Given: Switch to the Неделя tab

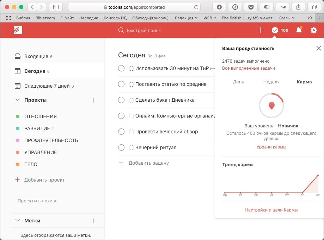Looking at the screenshot, I should pos(271,82).
